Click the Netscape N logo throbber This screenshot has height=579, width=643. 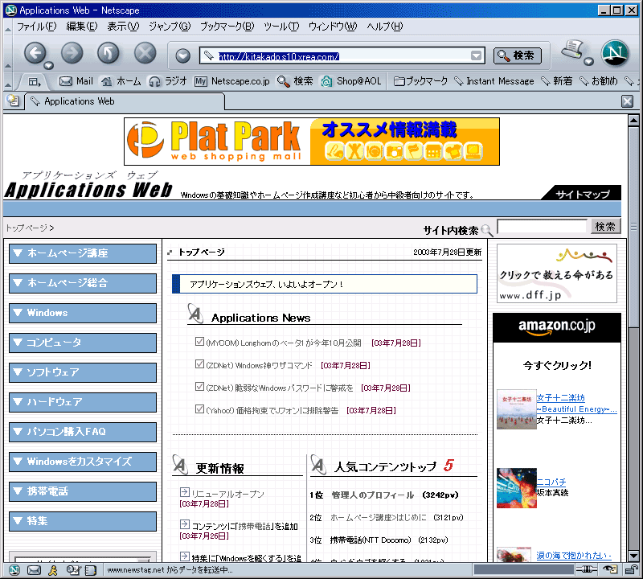pyautogui.click(x=615, y=53)
